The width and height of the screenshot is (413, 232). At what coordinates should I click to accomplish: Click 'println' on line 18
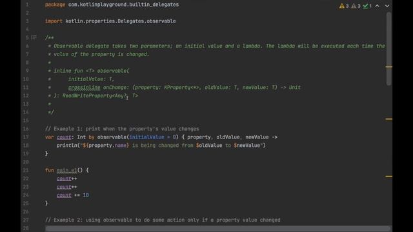[x=67, y=146]
